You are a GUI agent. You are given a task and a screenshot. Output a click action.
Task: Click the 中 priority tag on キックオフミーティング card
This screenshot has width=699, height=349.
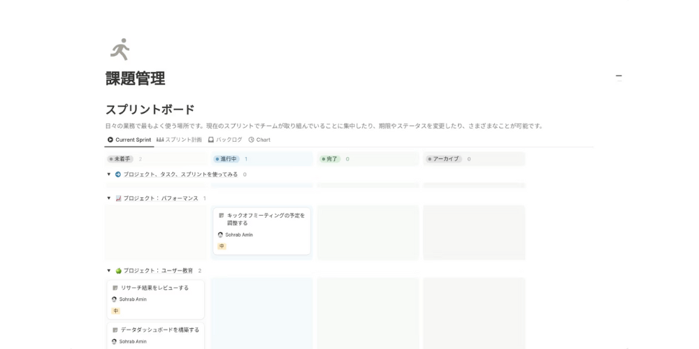222,246
